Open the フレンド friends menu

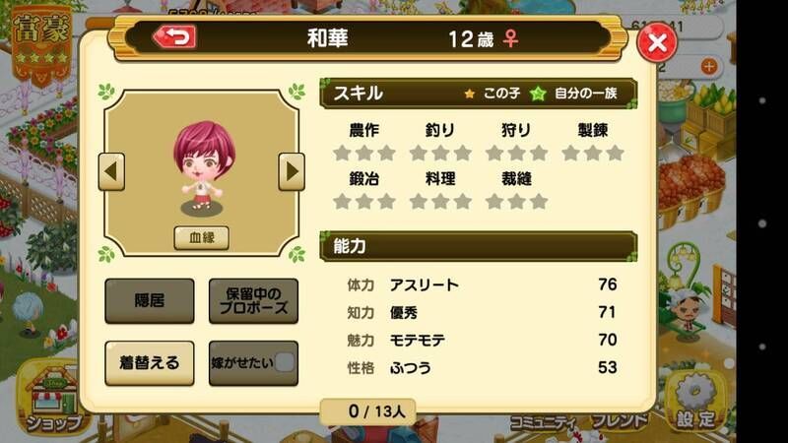(x=620, y=421)
